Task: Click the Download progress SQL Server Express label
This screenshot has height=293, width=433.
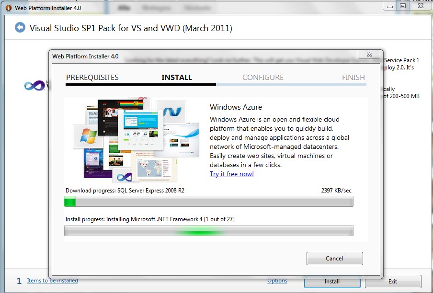Action: coord(125,191)
